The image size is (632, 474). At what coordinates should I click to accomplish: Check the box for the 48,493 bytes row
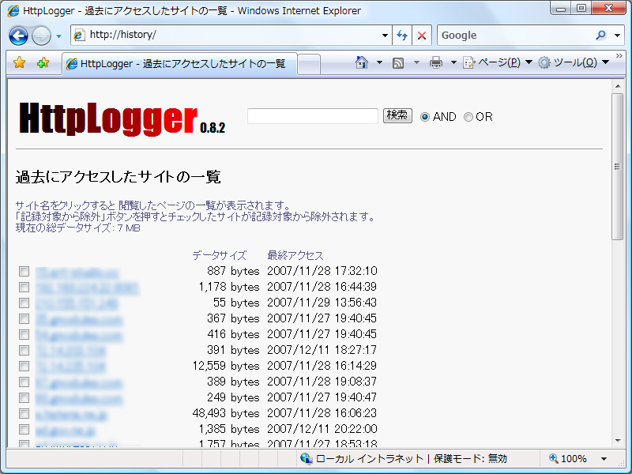pos(24,413)
